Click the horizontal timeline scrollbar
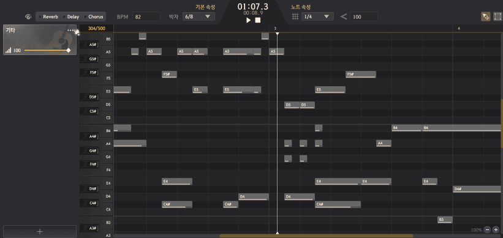The image size is (503, 238). click(x=316, y=236)
